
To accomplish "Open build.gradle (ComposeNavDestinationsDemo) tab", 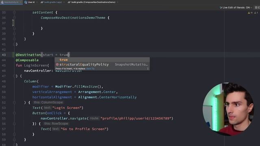I will (93, 2).
